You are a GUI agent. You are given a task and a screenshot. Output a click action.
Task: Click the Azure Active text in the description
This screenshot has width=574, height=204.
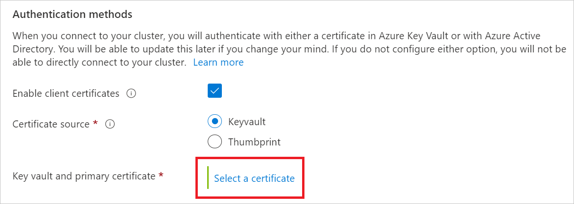point(513,36)
